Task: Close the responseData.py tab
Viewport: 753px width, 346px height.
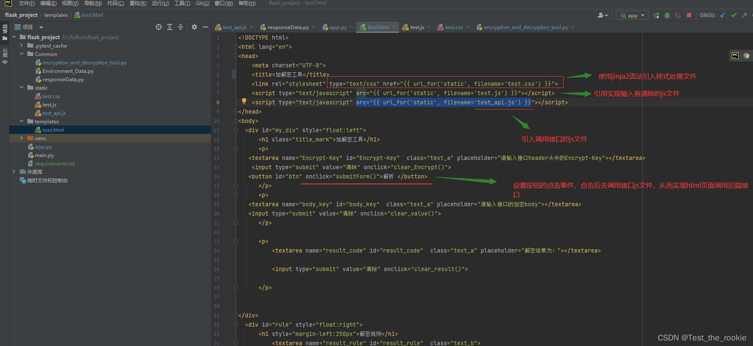Action: pyautogui.click(x=314, y=27)
